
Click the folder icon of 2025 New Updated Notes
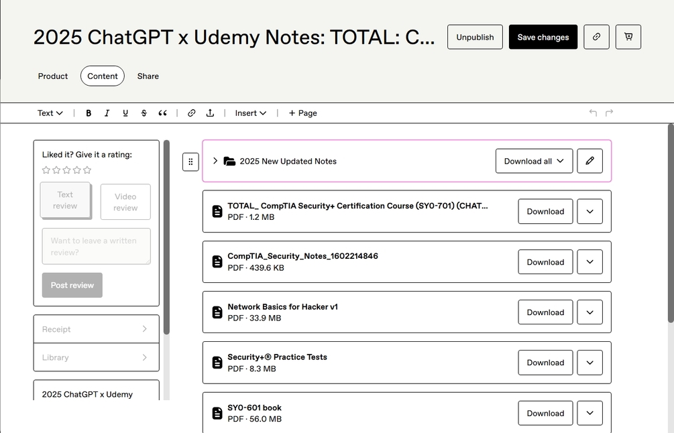229,162
